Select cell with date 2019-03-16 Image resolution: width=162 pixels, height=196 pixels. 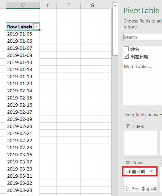click(x=23, y=155)
